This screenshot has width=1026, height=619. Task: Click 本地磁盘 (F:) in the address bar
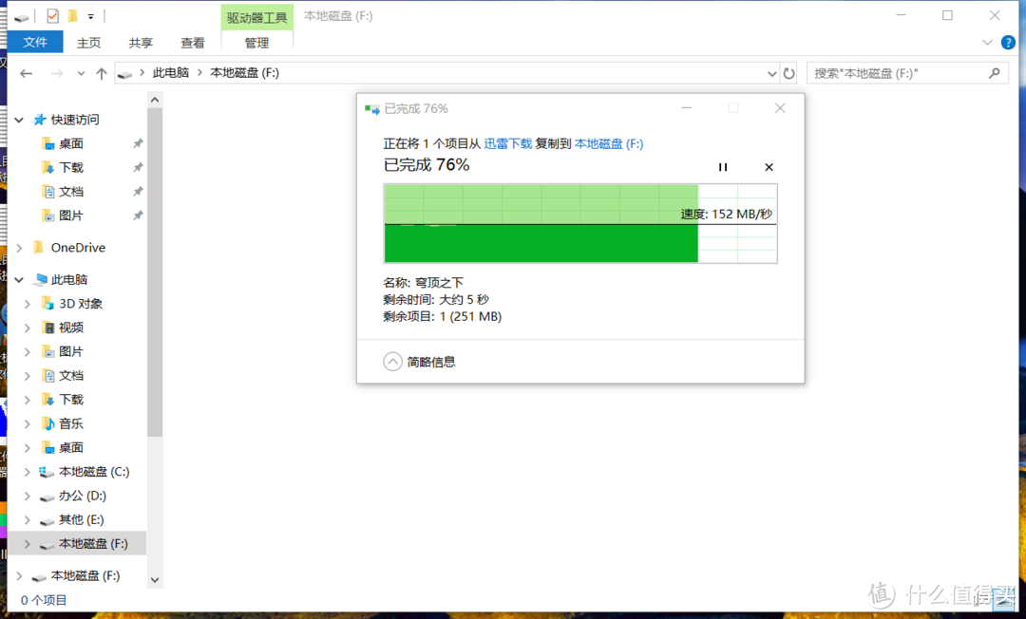[x=244, y=72]
